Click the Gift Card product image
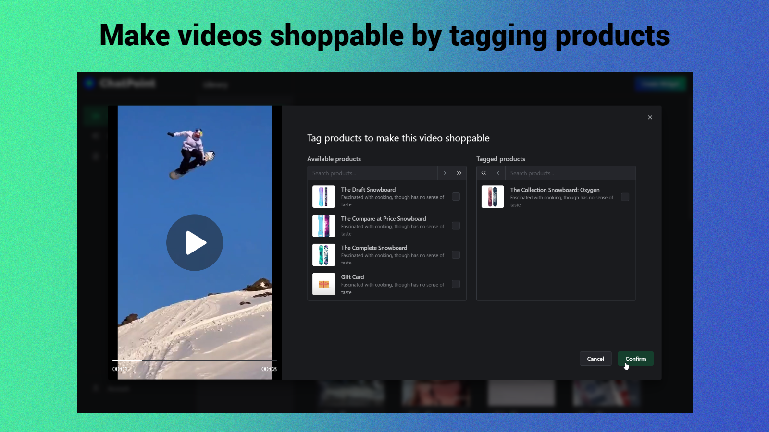 323,284
